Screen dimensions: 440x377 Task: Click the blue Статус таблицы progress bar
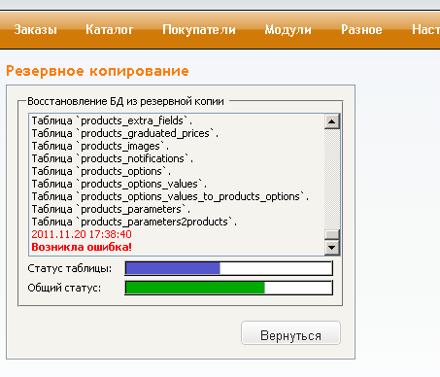tap(228, 268)
